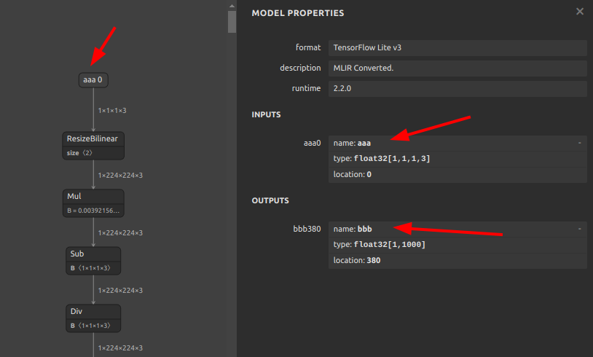Close the Model Properties panel
The image size is (593, 357).
tap(579, 12)
